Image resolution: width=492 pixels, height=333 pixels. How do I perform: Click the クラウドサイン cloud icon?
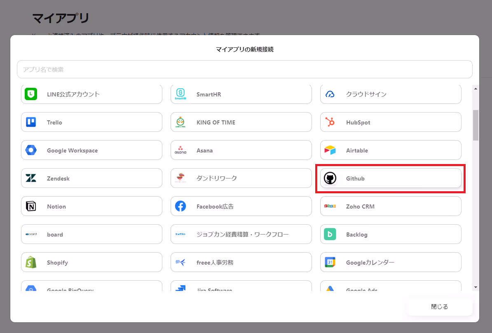(x=330, y=94)
